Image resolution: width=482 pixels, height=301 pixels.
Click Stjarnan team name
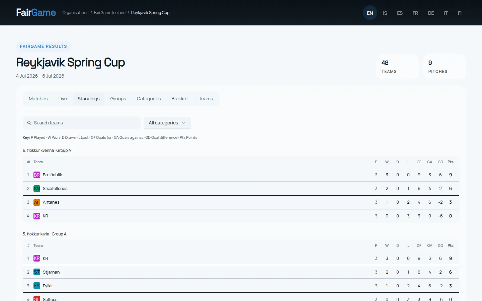pyautogui.click(x=51, y=272)
